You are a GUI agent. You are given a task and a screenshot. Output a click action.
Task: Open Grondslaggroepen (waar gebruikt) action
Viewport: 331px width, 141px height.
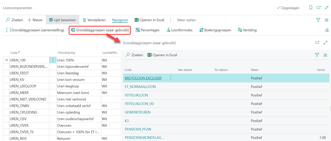click(100, 30)
